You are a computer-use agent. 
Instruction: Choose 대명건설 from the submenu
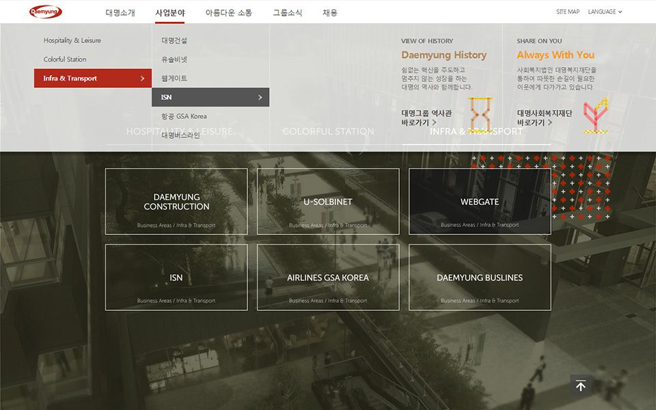[x=174, y=40]
